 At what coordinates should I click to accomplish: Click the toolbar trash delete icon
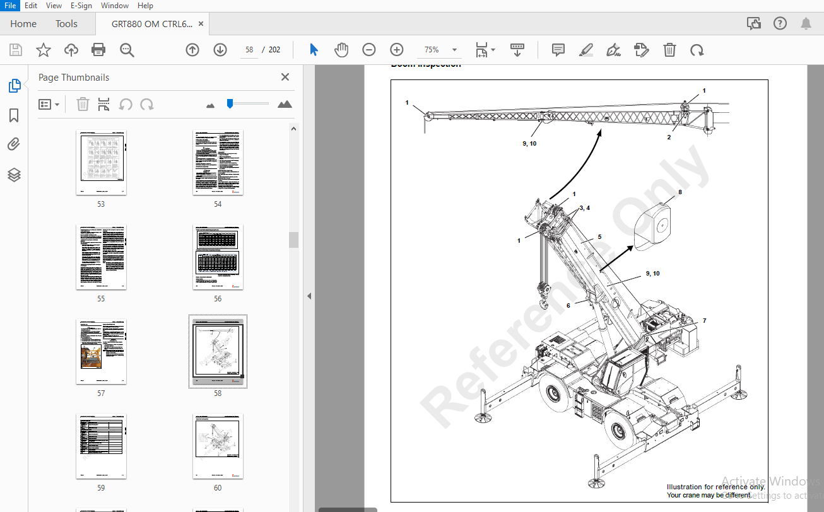(669, 50)
